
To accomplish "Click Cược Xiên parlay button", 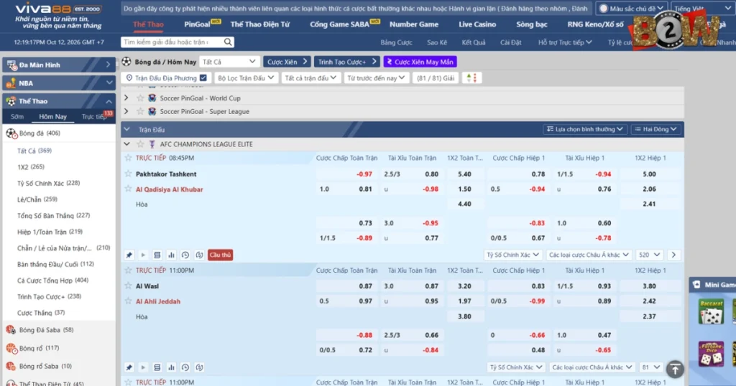I will (x=287, y=62).
